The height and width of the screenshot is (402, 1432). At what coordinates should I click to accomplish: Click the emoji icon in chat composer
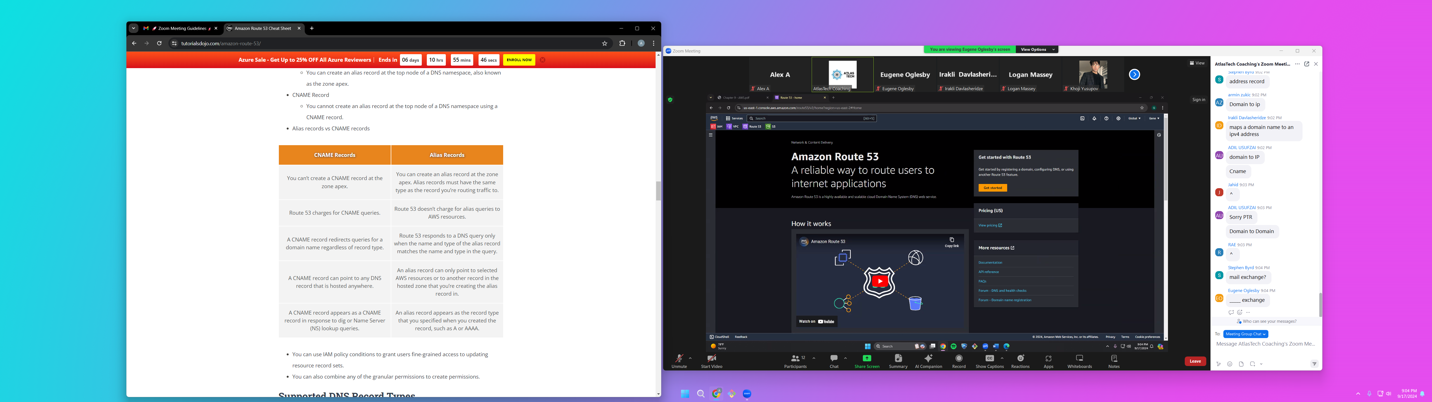point(1230,364)
